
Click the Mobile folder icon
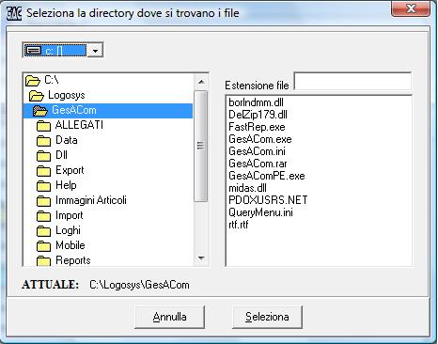pos(43,246)
